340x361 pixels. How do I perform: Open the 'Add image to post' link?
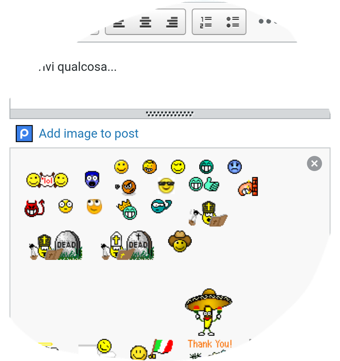tap(88, 134)
